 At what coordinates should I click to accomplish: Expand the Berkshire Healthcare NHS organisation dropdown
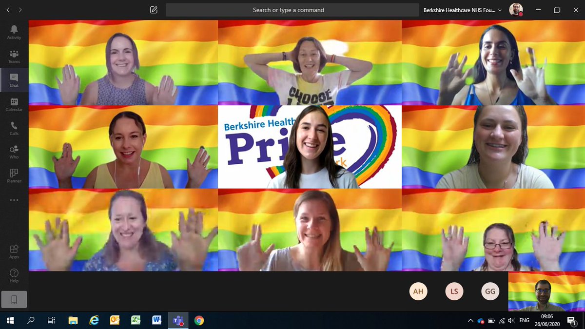(464, 10)
